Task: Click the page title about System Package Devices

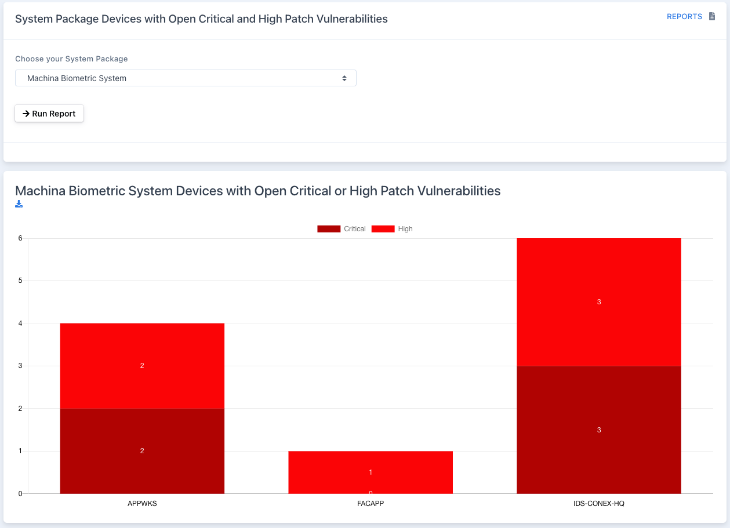Action: tap(201, 19)
